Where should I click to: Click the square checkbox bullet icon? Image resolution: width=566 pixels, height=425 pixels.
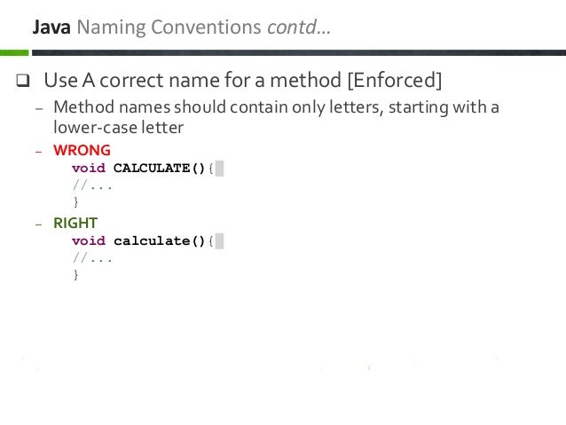(x=23, y=80)
